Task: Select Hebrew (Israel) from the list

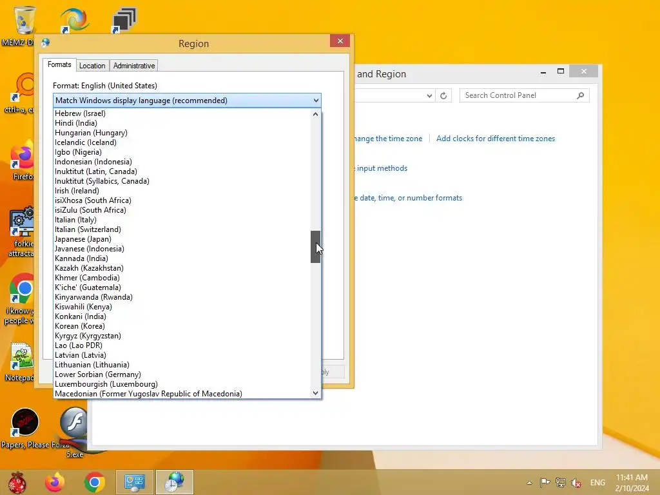Action: click(182, 113)
